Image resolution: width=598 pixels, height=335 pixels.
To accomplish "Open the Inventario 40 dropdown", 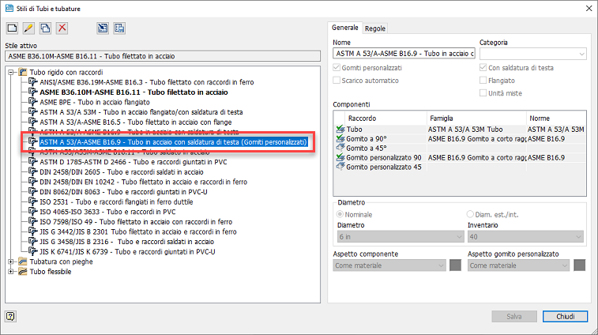I will click(525, 237).
